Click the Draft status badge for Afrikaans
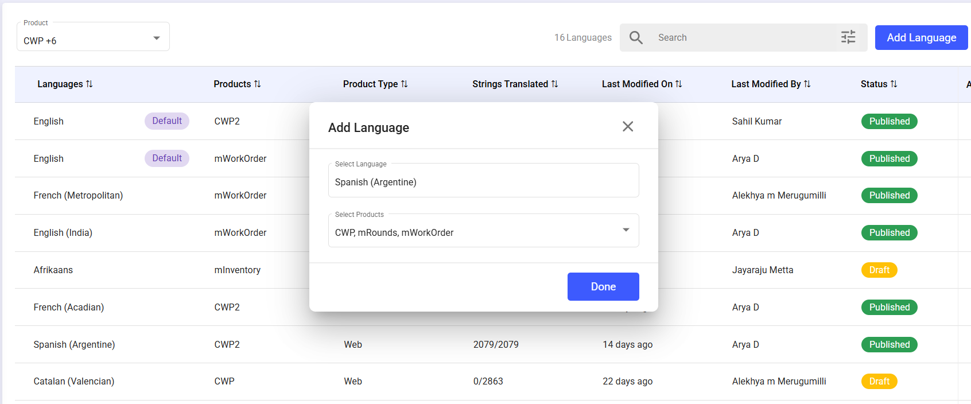Screen dimensions: 971x404 tap(879, 270)
